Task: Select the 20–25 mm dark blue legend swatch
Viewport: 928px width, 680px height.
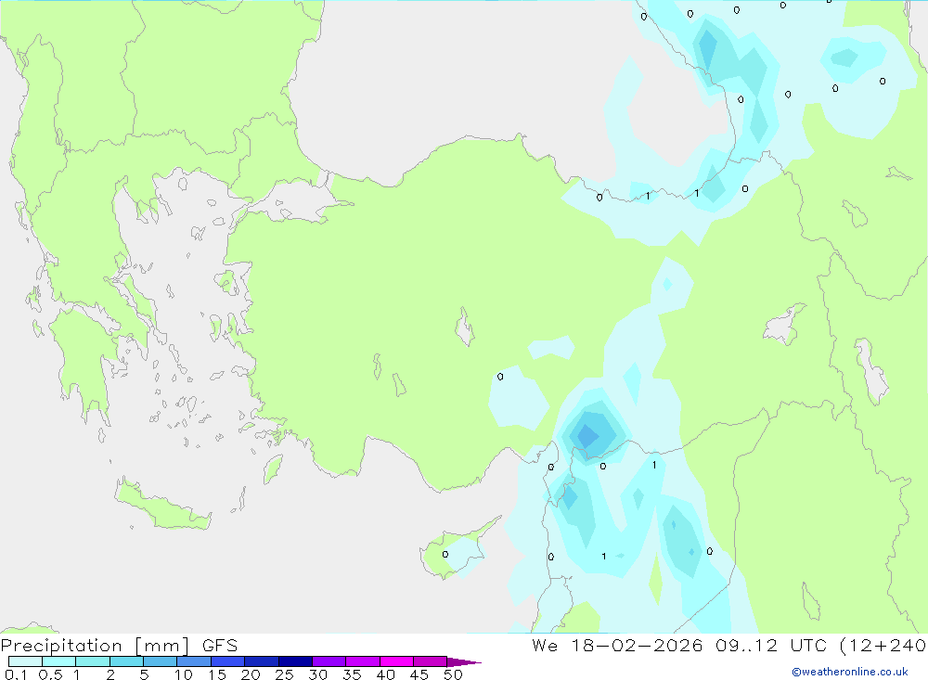Action: pos(261,661)
